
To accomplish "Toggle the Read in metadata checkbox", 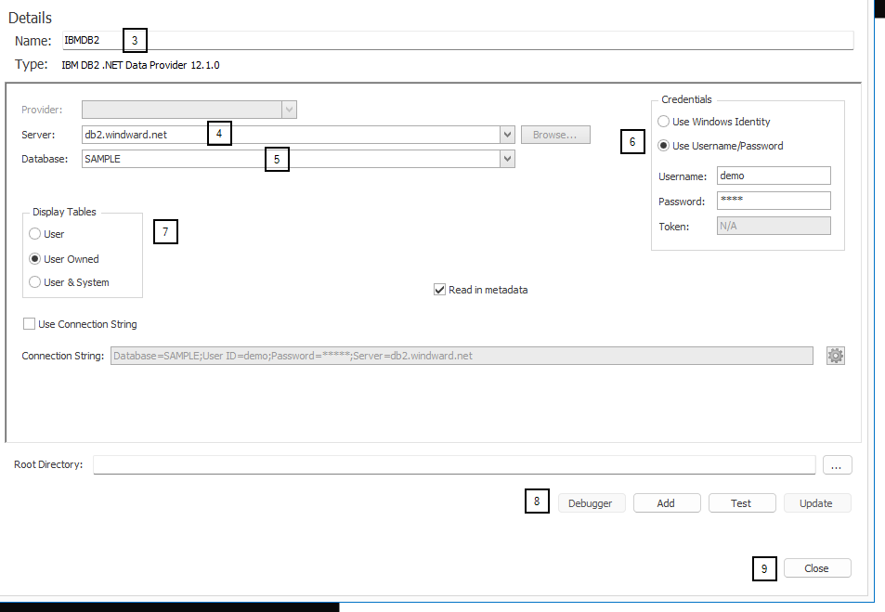I will click(x=439, y=290).
